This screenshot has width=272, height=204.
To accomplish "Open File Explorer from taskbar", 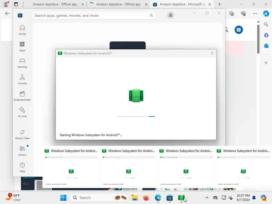I will pos(135,198).
